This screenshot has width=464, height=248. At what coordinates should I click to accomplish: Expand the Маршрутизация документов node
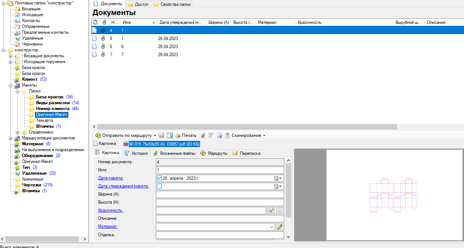pos(11,138)
